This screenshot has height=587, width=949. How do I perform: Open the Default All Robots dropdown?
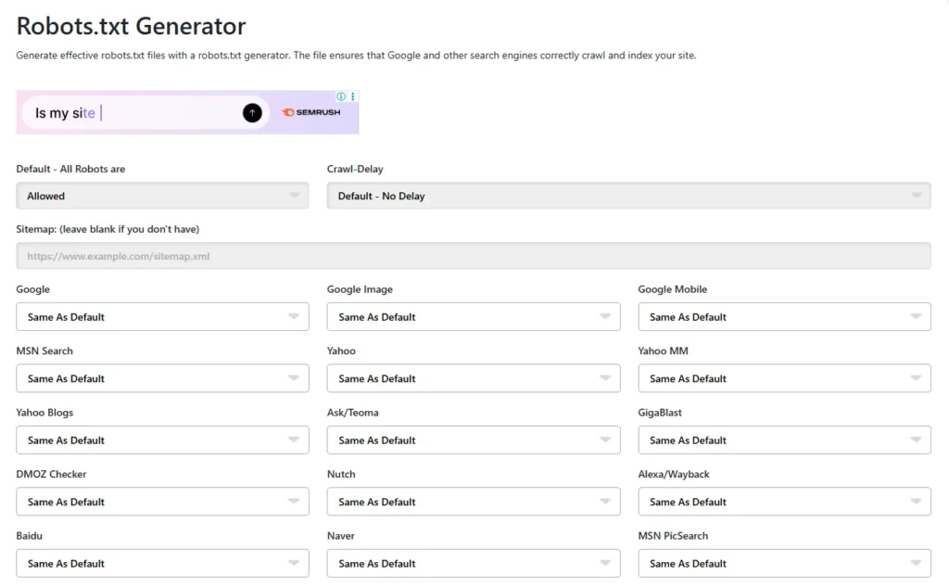(162, 196)
